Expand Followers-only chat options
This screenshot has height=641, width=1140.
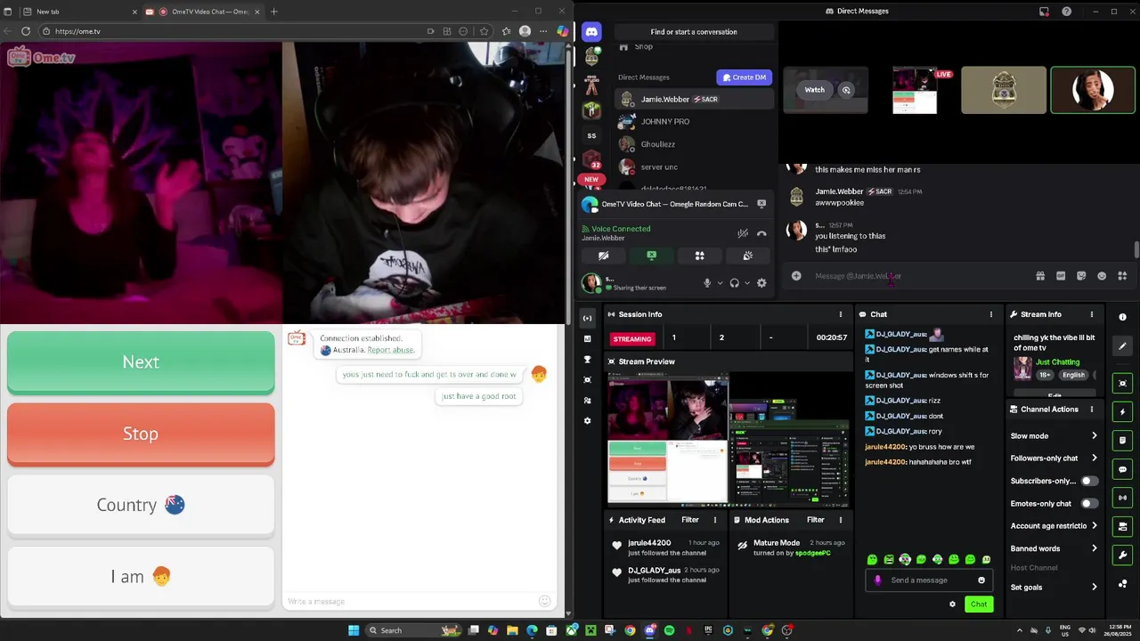[1054, 458]
